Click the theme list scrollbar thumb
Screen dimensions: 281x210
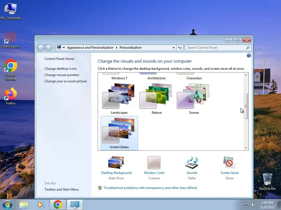[246, 106]
